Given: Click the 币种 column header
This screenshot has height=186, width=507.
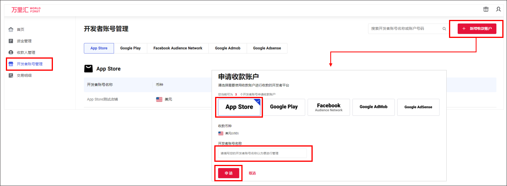Looking at the screenshot, I should [160, 84].
